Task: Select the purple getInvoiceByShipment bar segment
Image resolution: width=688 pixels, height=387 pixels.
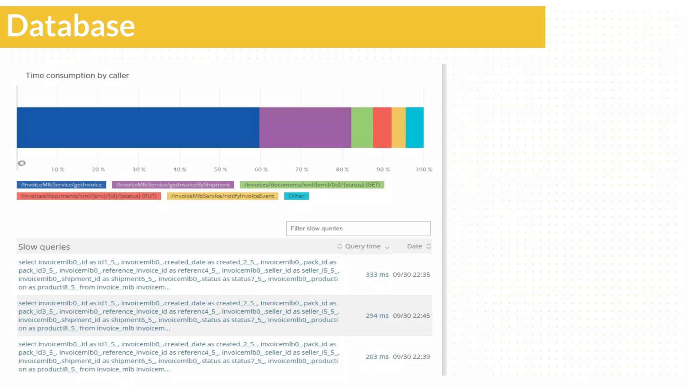Action: coord(305,128)
